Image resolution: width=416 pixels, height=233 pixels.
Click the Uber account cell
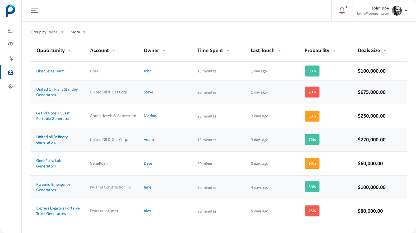(x=94, y=71)
